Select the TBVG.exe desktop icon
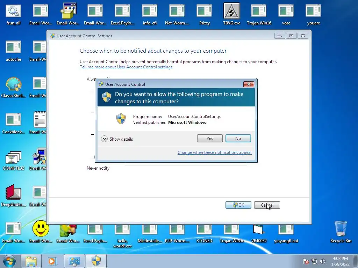Screen dimensions: 358x268 point(231,14)
